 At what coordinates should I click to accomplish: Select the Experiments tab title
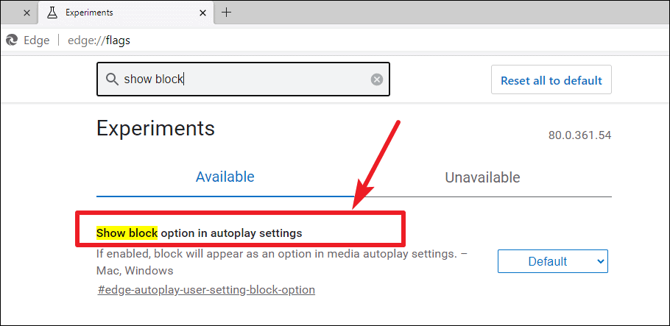coord(89,13)
